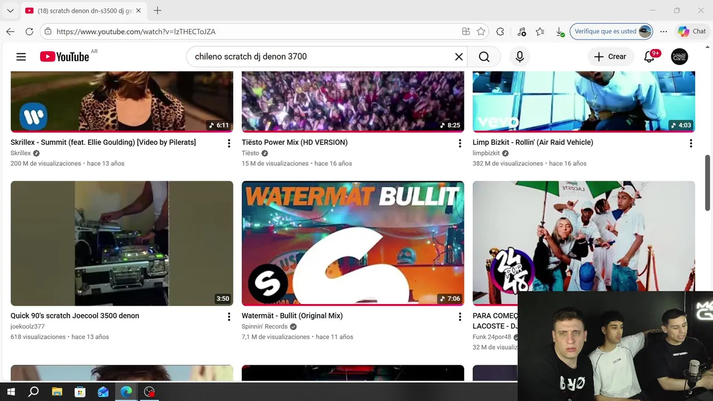This screenshot has height=401, width=713.
Task: Open the limpbizkit channel link
Action: 486,153
